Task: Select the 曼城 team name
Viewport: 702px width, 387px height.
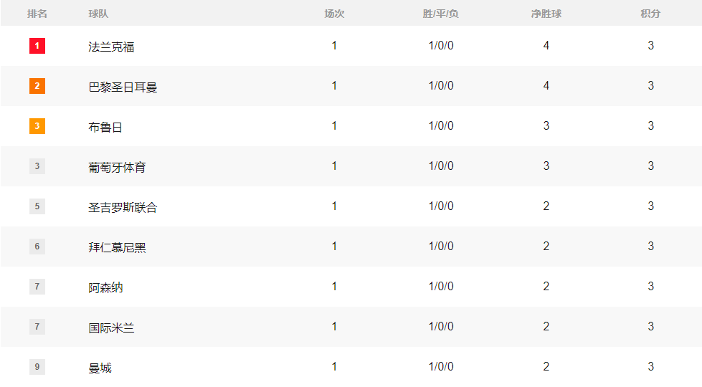Action: click(100, 368)
